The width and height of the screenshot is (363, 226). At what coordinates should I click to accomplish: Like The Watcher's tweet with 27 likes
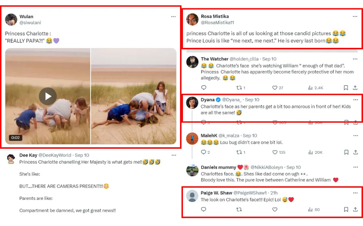[275, 88]
